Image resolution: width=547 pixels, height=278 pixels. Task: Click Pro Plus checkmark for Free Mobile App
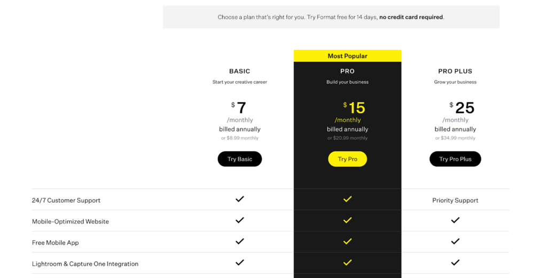click(455, 242)
